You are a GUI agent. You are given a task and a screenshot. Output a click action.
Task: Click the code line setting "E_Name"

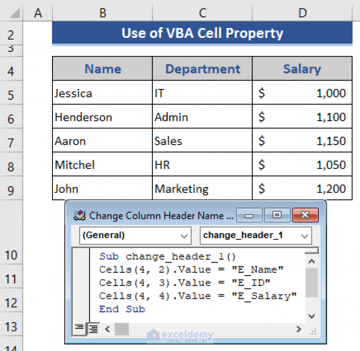coord(191,270)
